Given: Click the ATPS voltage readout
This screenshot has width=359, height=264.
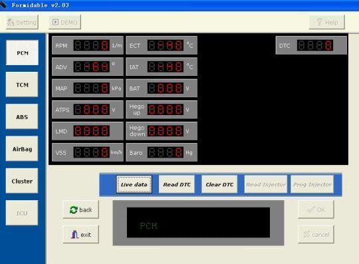Looking at the screenshot, I should coord(91,110).
